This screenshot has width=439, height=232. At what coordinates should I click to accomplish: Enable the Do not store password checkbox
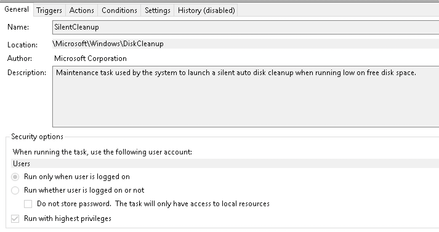[28, 204]
